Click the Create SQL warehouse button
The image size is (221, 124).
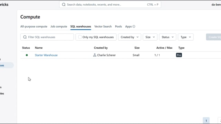(213, 37)
